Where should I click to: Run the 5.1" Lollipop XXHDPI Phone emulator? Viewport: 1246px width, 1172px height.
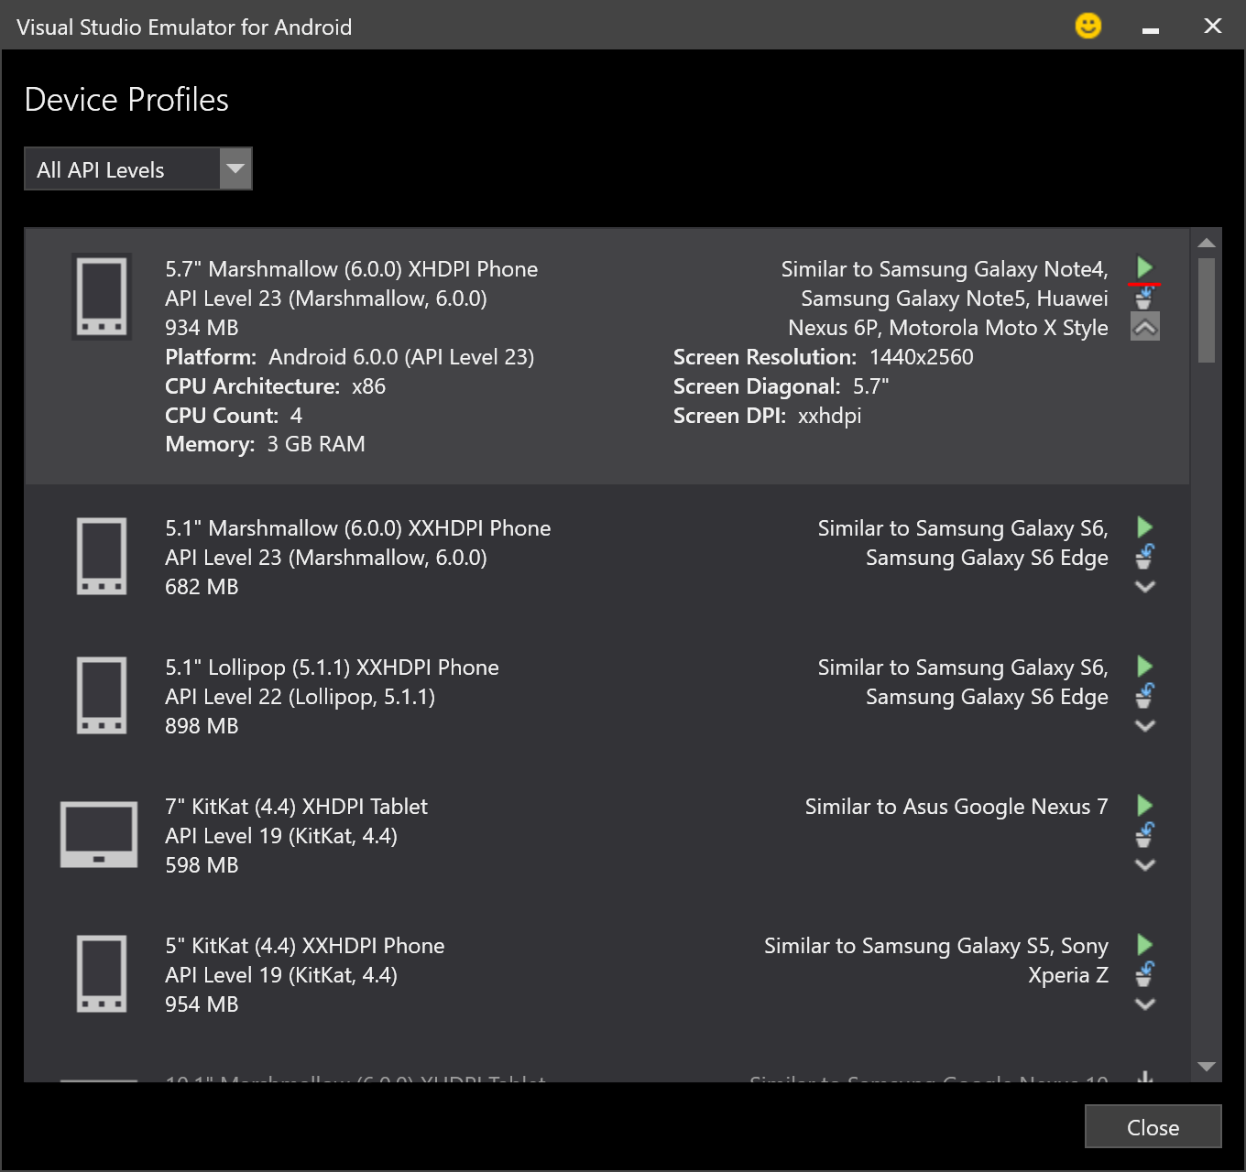(x=1144, y=666)
